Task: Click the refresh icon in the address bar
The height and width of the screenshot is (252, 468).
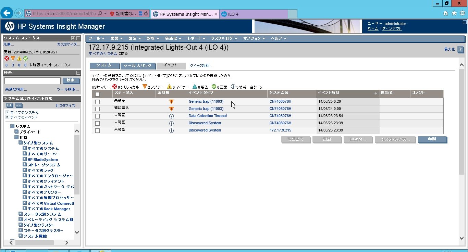Action: click(x=146, y=14)
